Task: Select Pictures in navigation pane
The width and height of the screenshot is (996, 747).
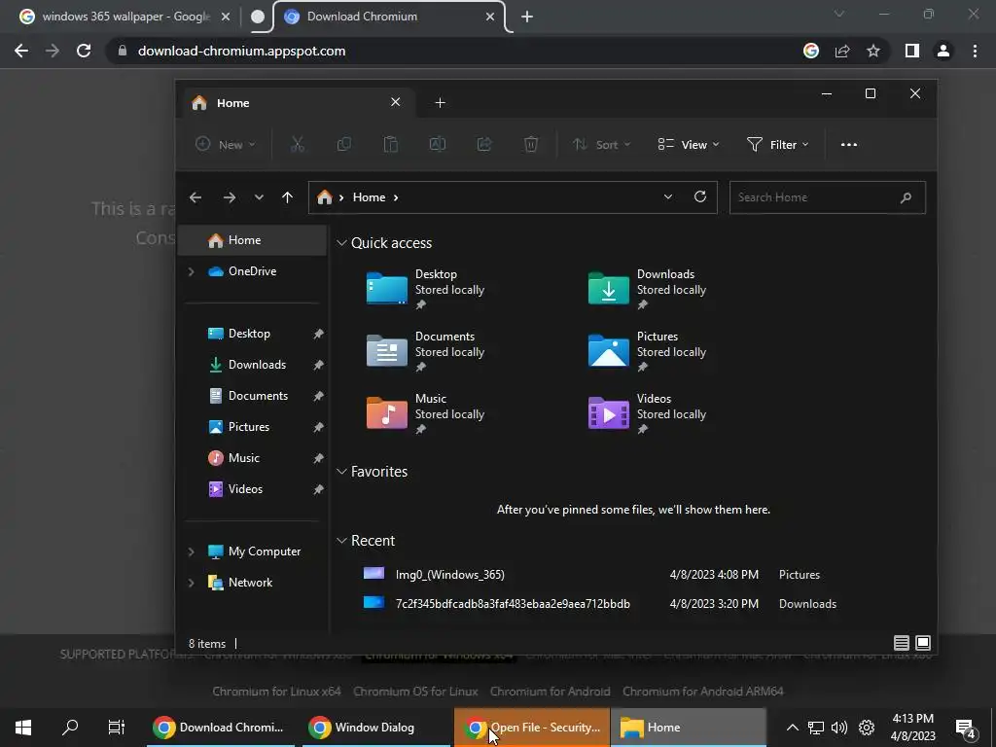Action: coord(253,427)
